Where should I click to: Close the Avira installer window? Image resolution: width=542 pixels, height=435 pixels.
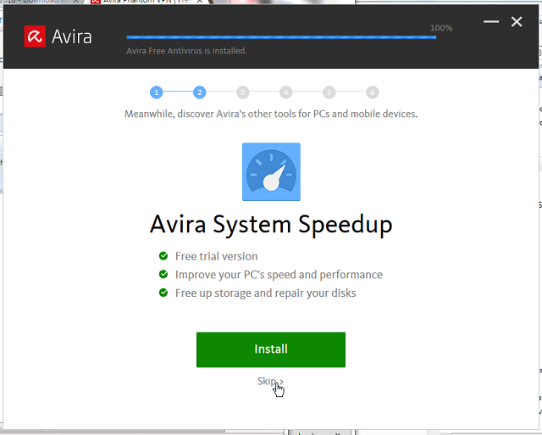(x=517, y=22)
